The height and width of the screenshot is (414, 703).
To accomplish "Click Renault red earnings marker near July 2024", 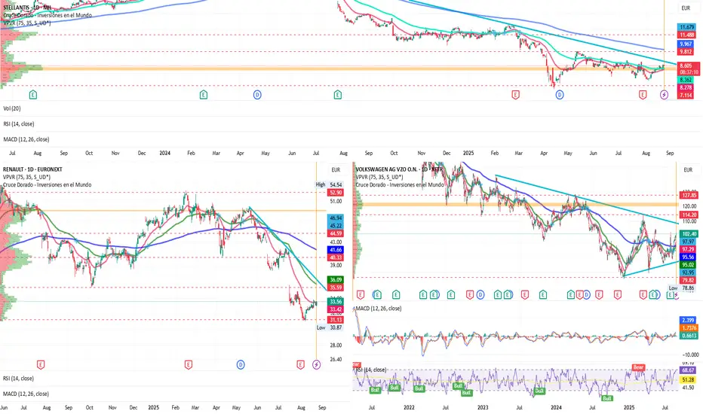I will click(x=41, y=365).
